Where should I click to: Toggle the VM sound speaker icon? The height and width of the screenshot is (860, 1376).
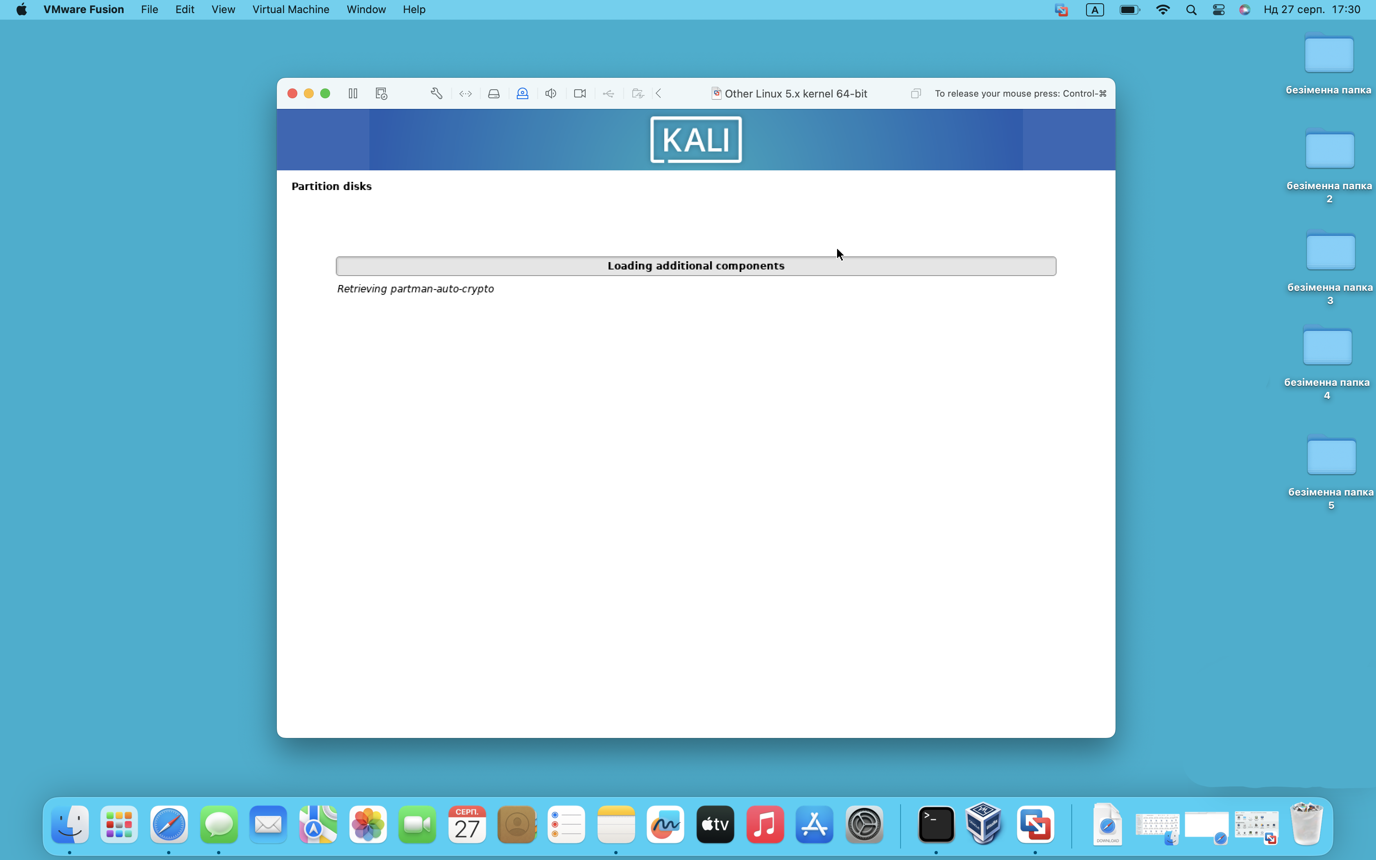550,93
